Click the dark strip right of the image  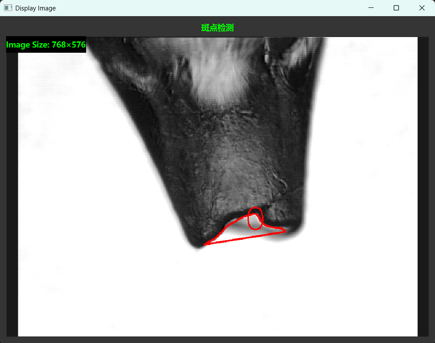click(423, 186)
